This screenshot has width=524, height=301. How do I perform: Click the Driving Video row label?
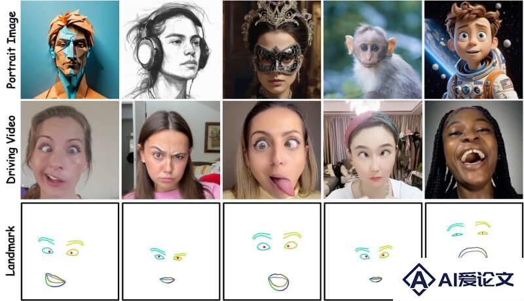pyautogui.click(x=11, y=149)
